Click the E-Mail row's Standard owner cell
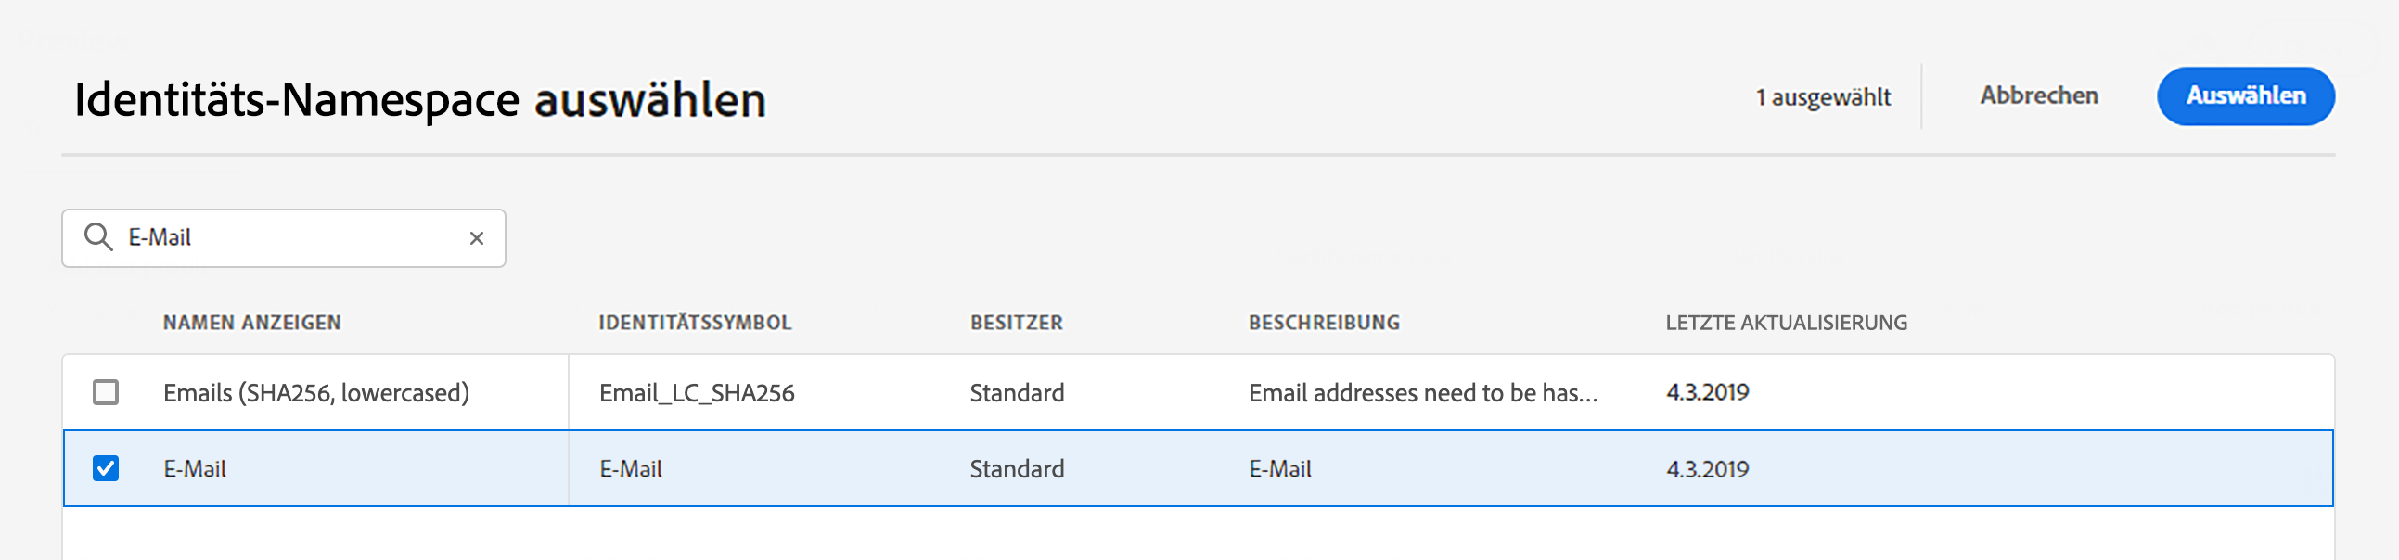The width and height of the screenshot is (2399, 560). tap(1016, 469)
